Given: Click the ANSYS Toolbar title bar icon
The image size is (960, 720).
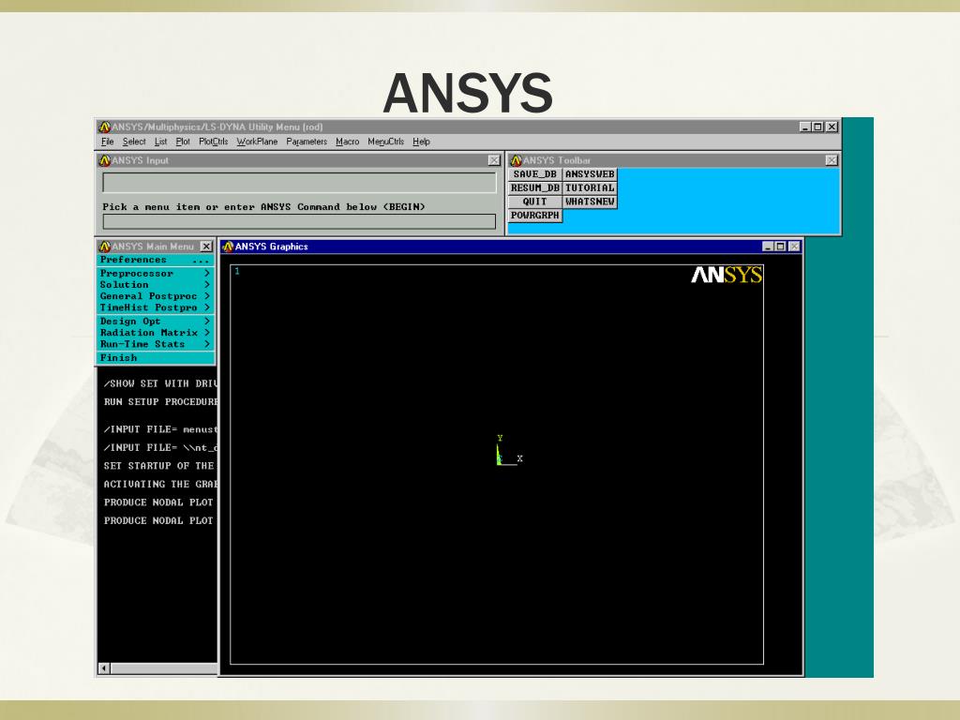Looking at the screenshot, I should click(516, 160).
